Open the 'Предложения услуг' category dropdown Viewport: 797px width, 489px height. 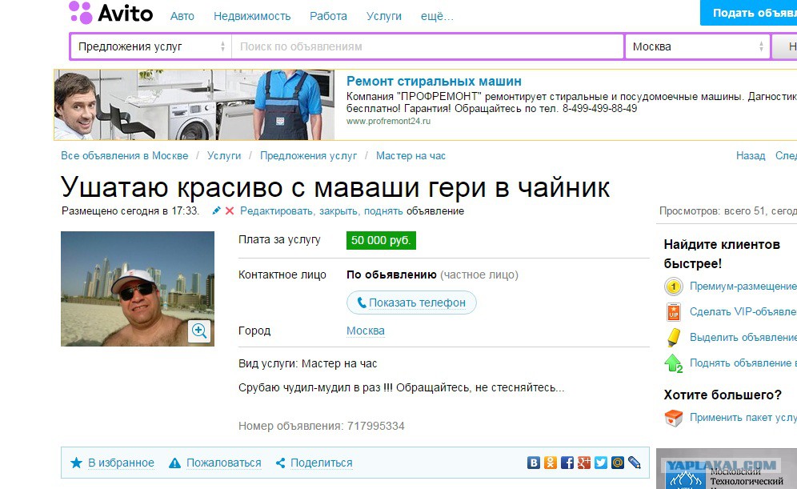pyautogui.click(x=151, y=46)
